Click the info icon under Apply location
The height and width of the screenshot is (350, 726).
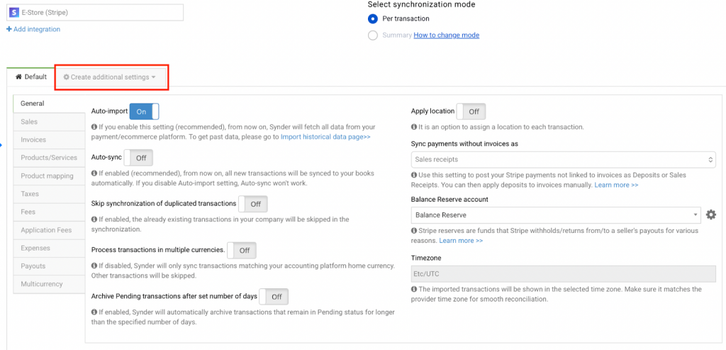(414, 127)
